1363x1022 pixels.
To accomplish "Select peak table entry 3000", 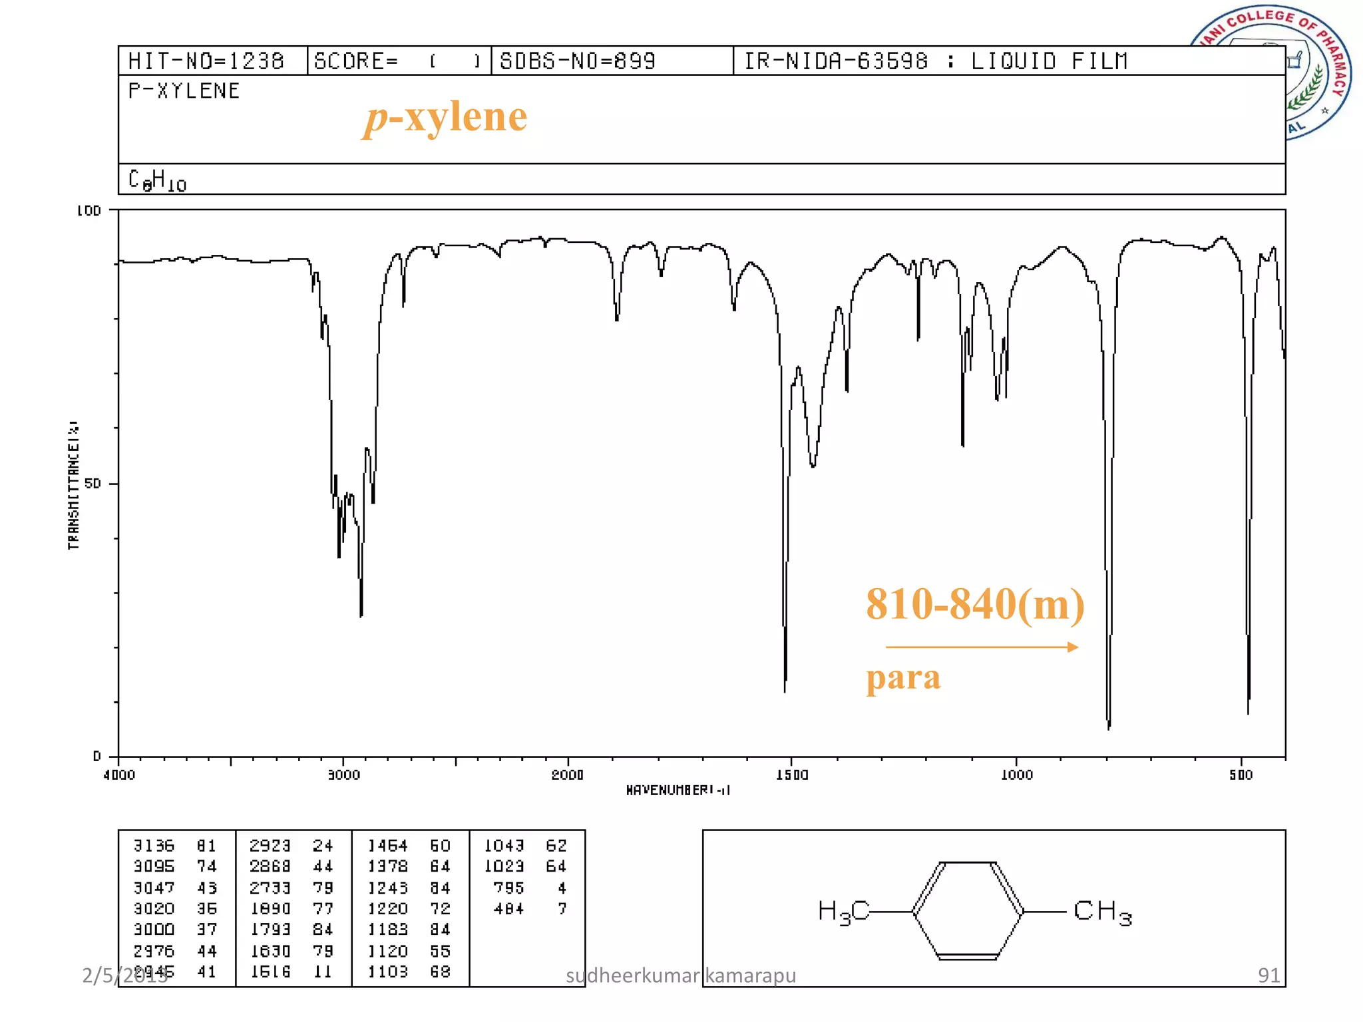I will pos(176,930).
